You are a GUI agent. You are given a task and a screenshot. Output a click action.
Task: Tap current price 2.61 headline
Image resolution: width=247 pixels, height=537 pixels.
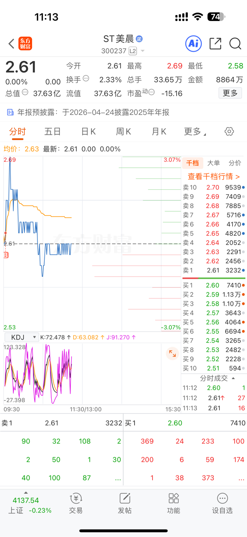[21, 67]
